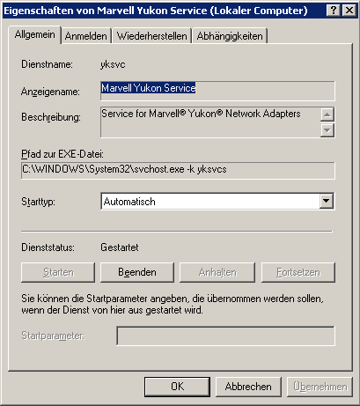This screenshot has height=406, width=360.
Task: Click the help question mark icon in title bar
Action: click(333, 11)
